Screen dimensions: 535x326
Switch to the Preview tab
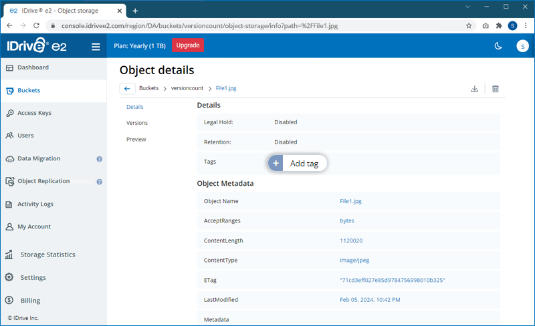[x=136, y=140]
